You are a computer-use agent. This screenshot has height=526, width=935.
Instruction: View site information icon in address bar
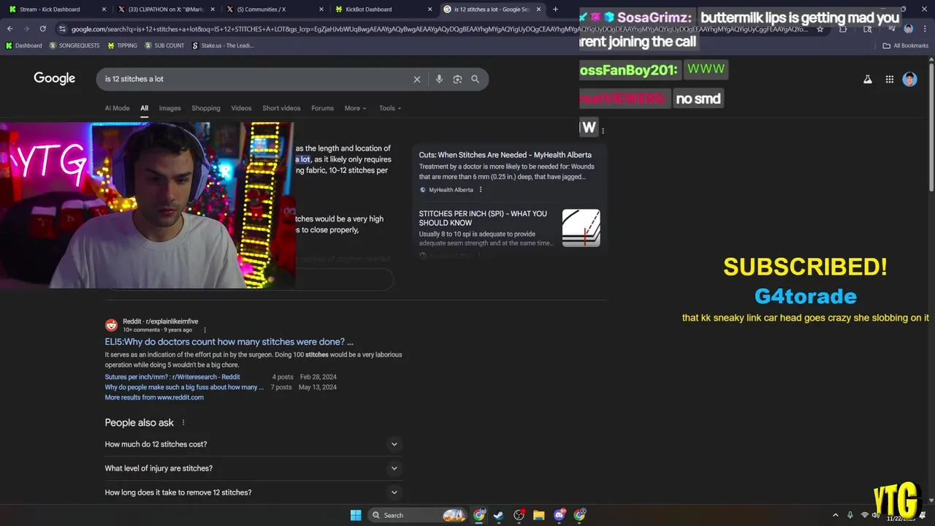pos(63,28)
